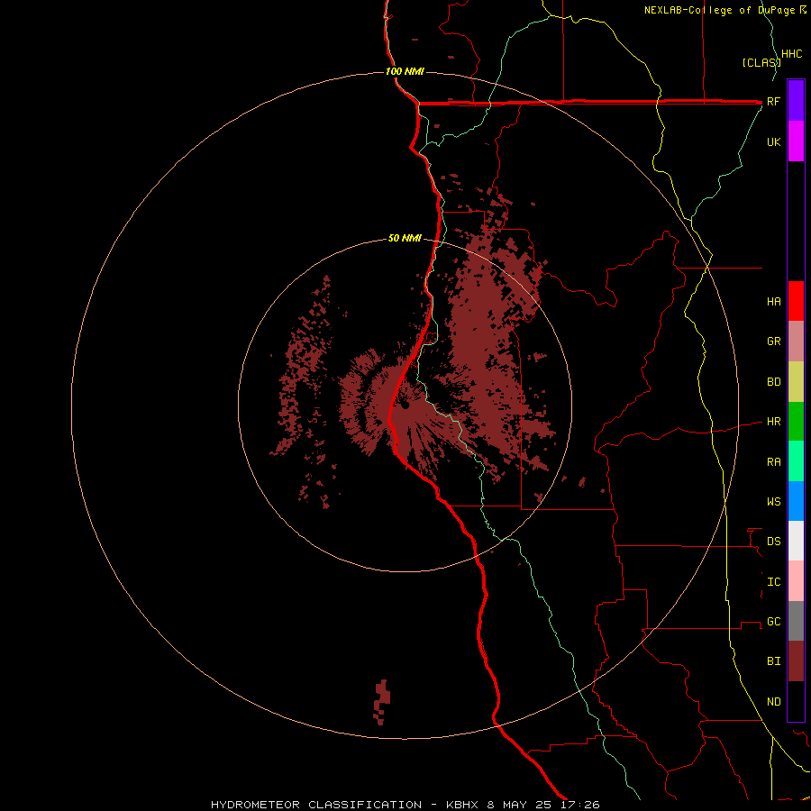Select the BD yellow legend swatch
The image size is (811, 811).
796,382
